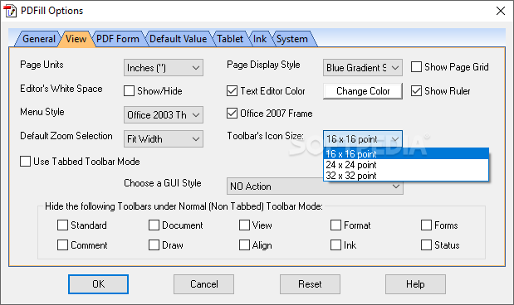Close the PDFill Options dialog

500,11
